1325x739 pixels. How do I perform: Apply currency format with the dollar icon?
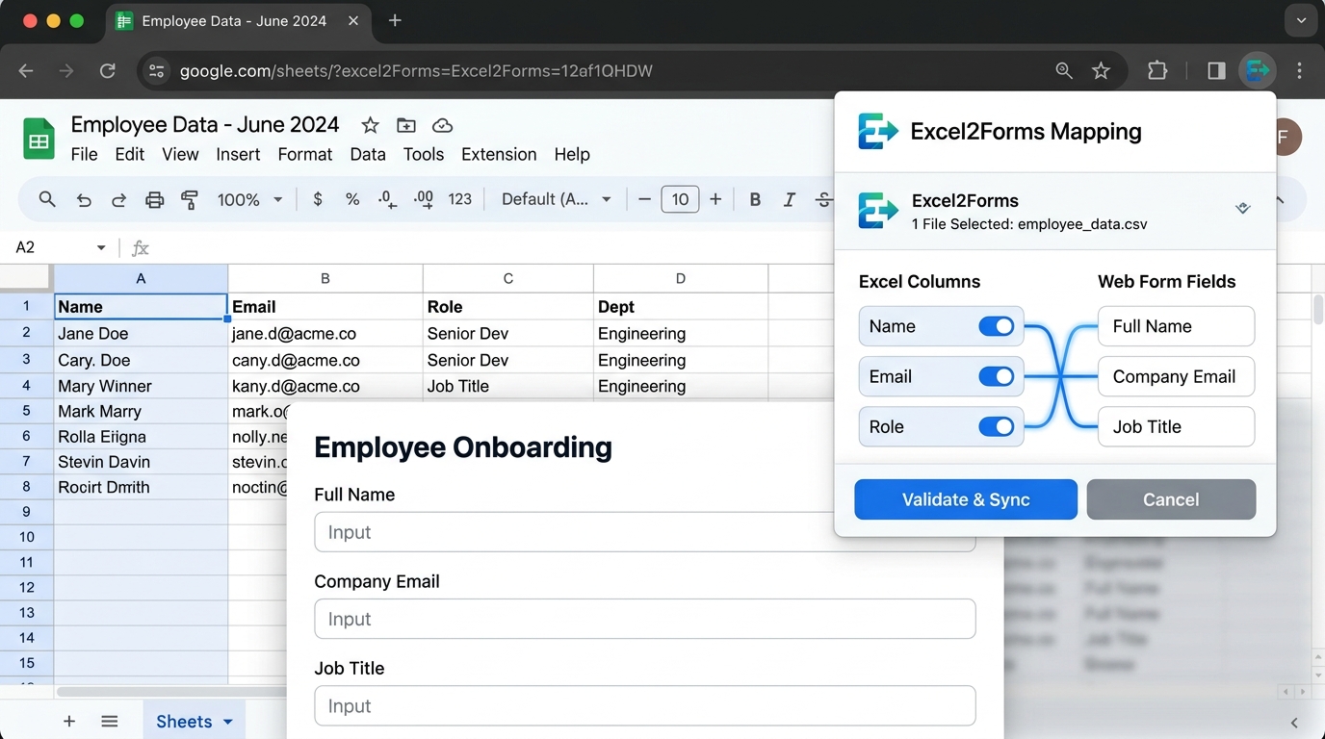(318, 199)
